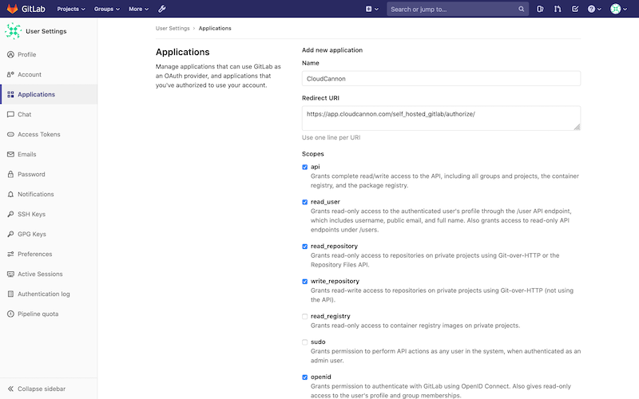Open the issues icon in top bar
This screenshot has height=399, width=639.
pyautogui.click(x=540, y=9)
